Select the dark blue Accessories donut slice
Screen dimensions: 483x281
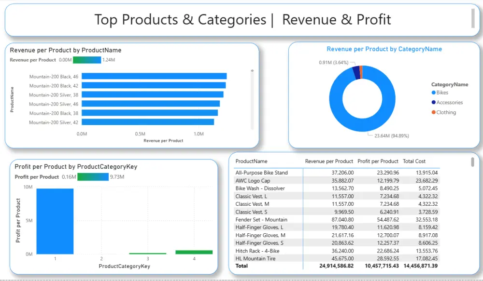[356, 73]
